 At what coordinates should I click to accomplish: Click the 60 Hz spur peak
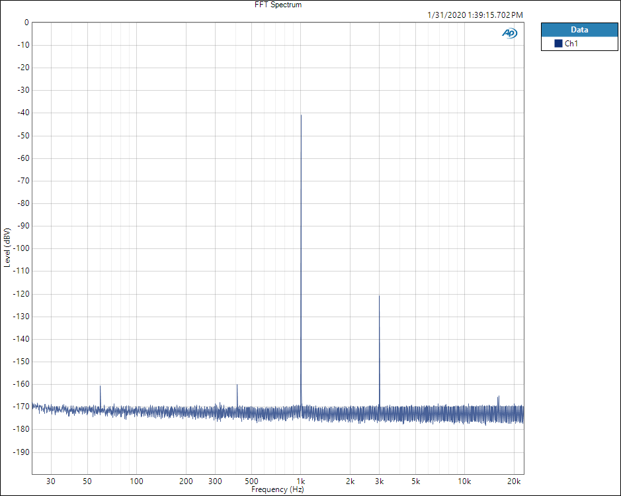(101, 386)
